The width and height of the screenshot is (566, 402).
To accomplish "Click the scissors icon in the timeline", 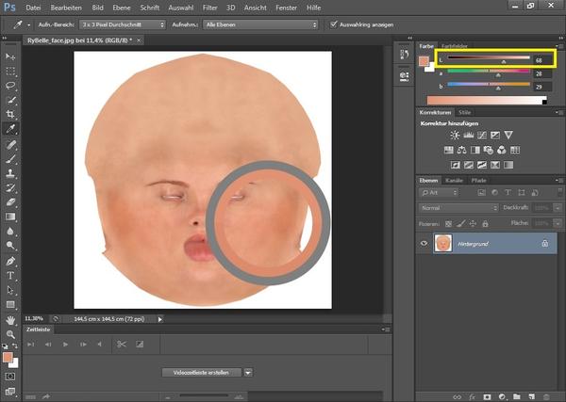I will click(x=121, y=345).
